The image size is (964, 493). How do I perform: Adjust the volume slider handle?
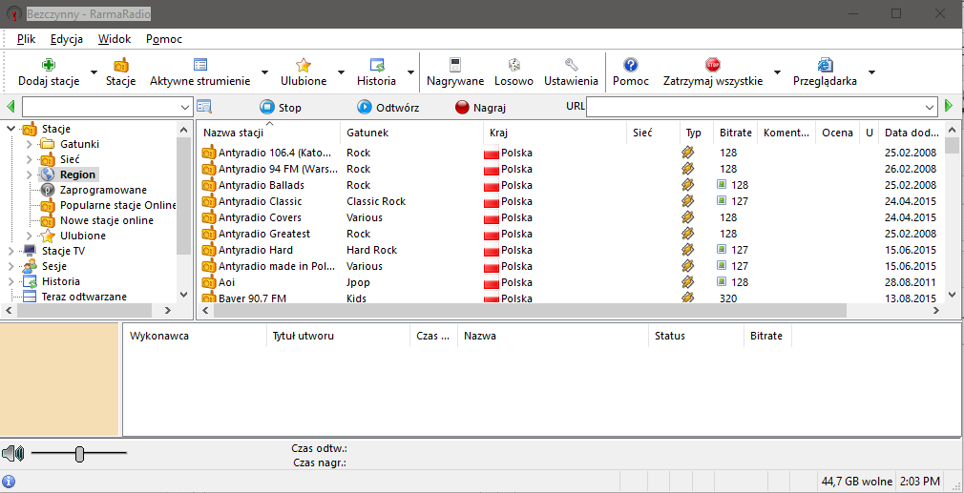(79, 454)
